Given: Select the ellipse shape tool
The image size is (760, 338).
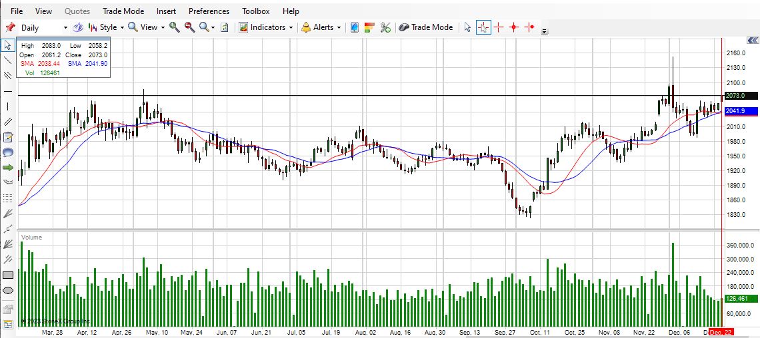Looking at the screenshot, I should click(8, 291).
